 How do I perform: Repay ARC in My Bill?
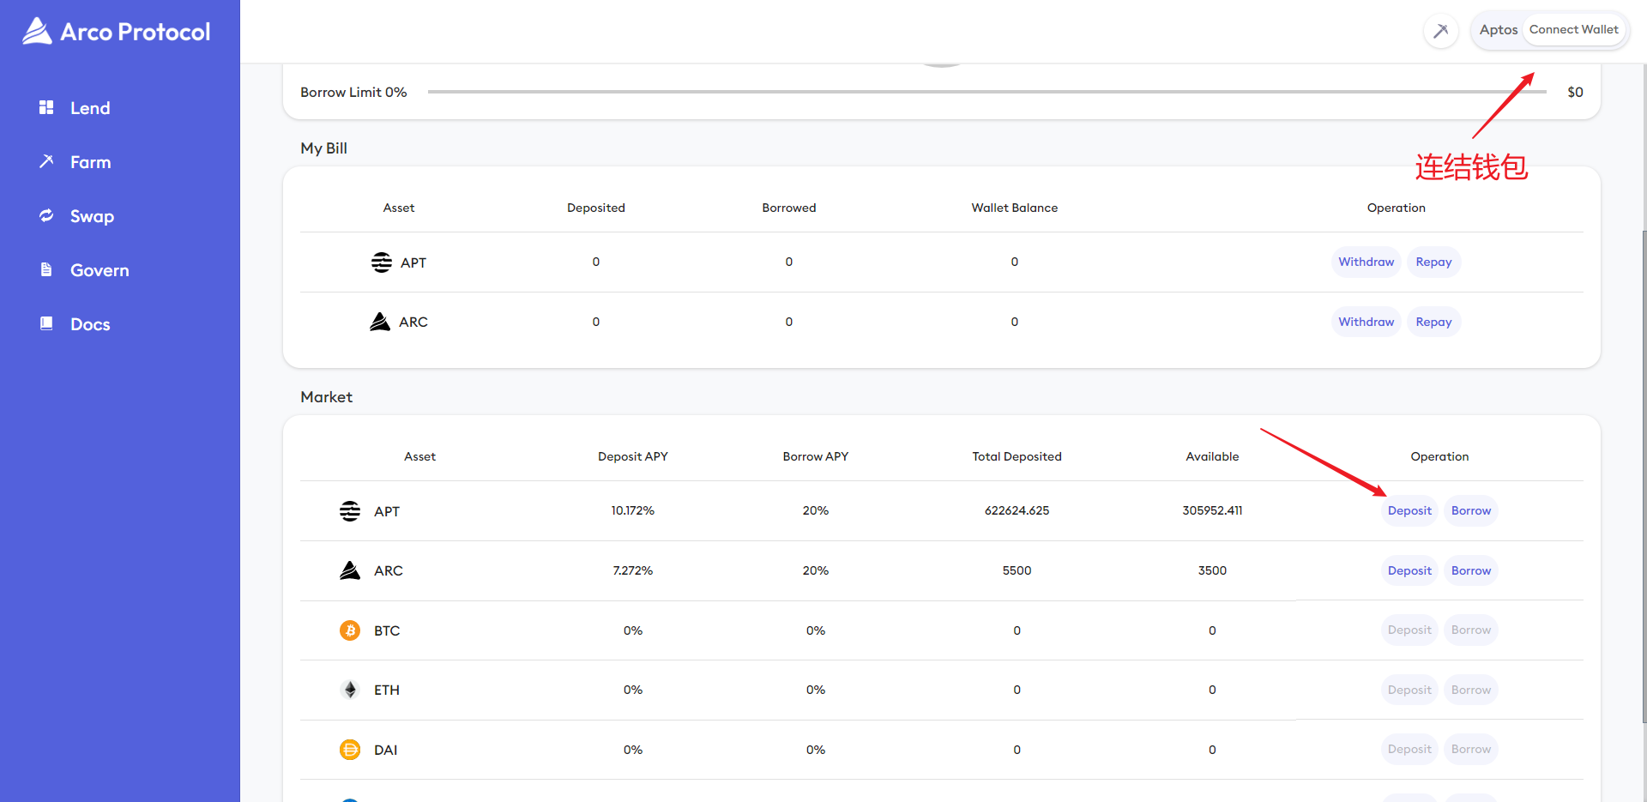1433,322
